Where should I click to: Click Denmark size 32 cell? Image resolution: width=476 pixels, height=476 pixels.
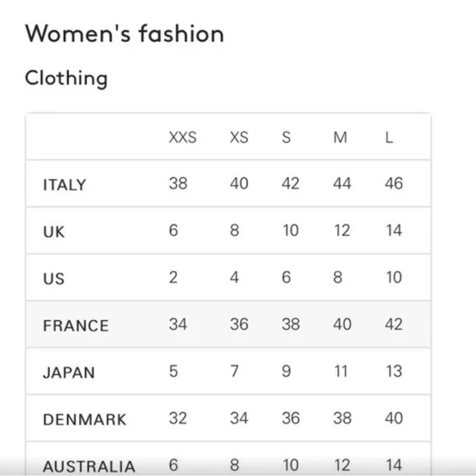tap(178, 418)
